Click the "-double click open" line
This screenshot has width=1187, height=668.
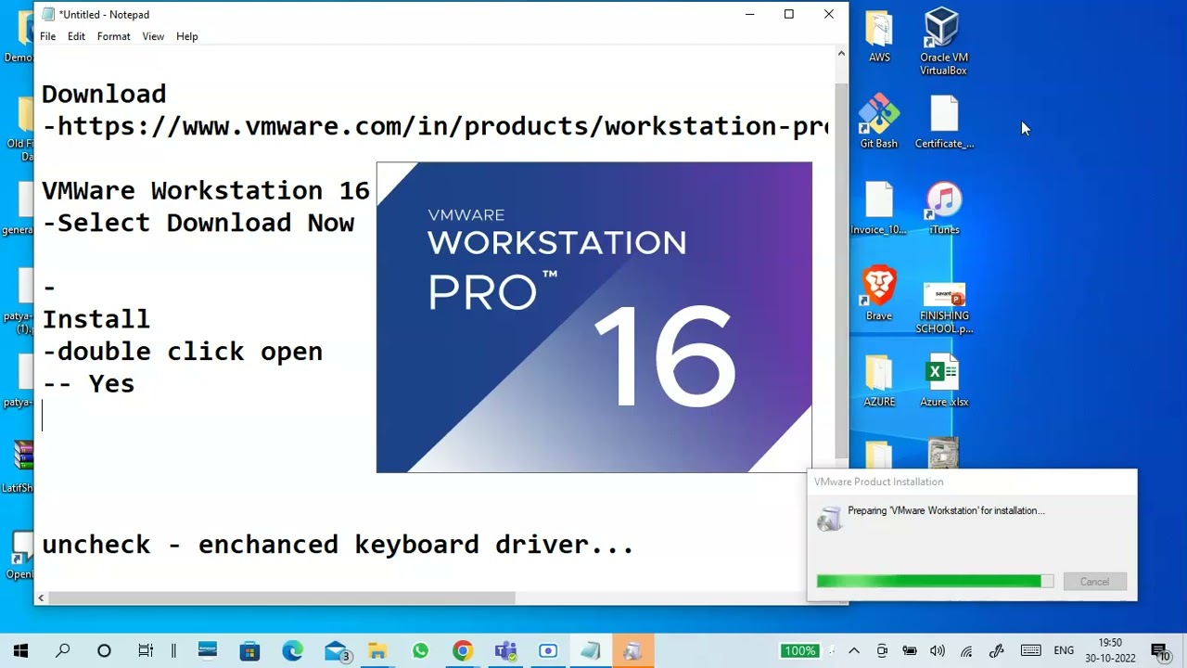[182, 352]
